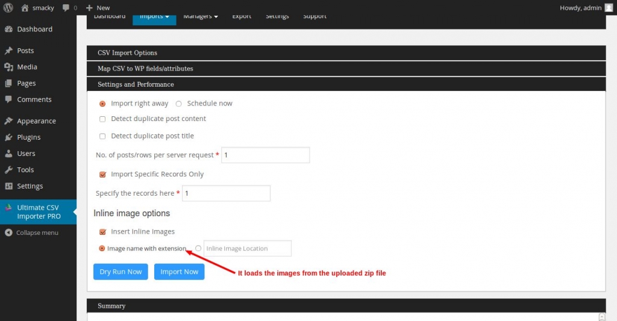
Task: Open the Export tab
Action: click(242, 17)
